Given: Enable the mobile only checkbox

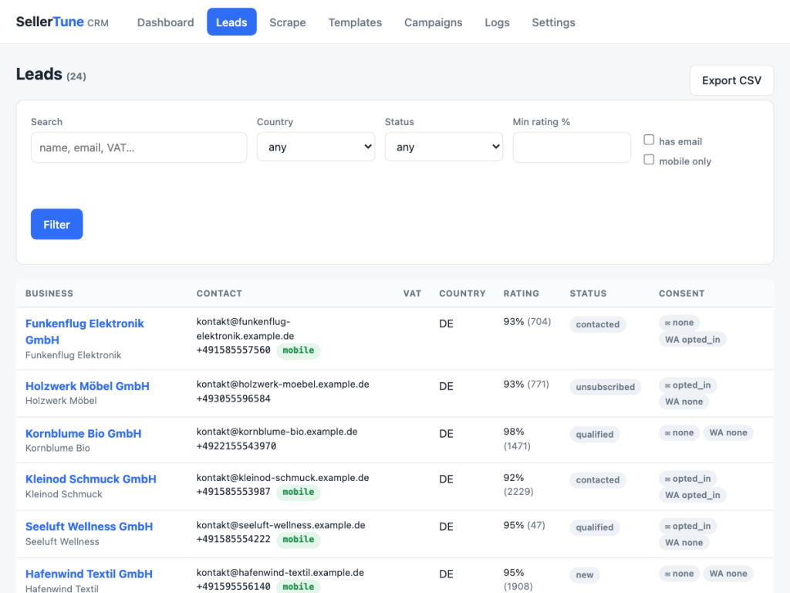Looking at the screenshot, I should coord(649,159).
